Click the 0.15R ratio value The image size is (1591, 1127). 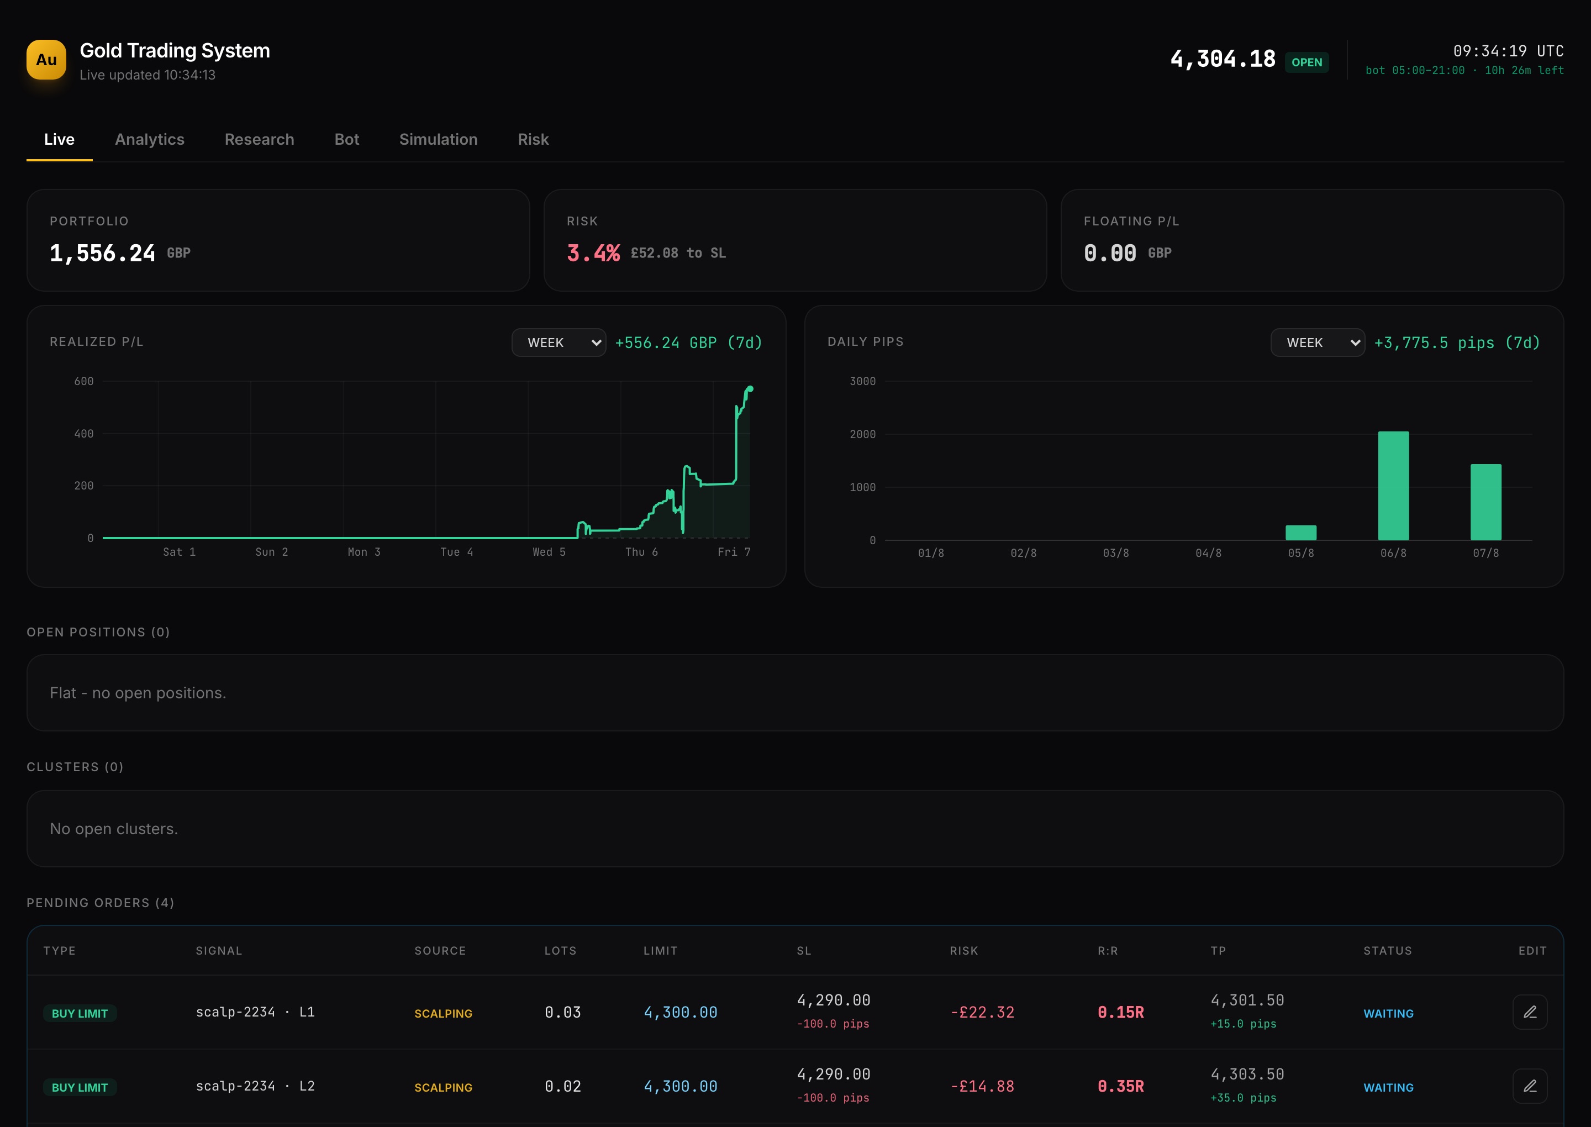1120,1013
